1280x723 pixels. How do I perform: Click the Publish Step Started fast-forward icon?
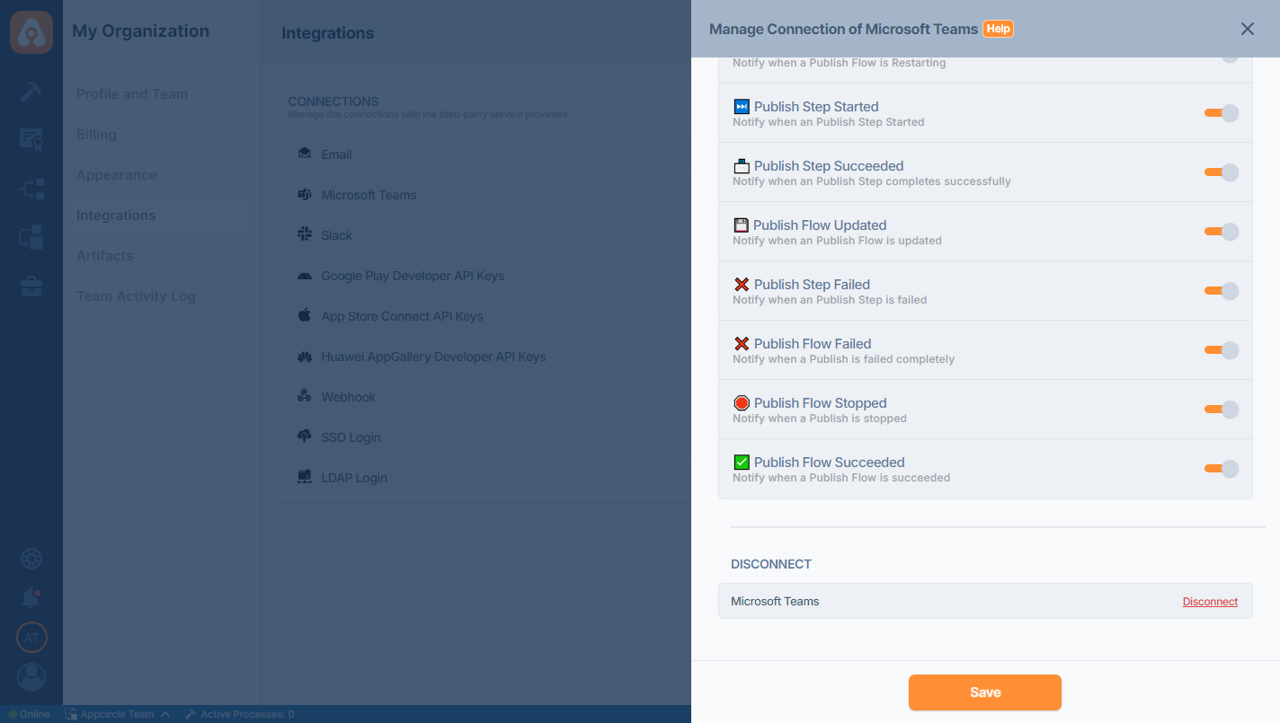click(x=742, y=107)
